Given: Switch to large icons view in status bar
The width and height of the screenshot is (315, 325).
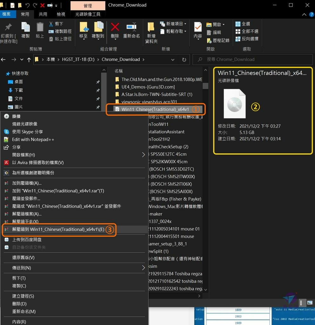Looking at the screenshot, I should (x=310, y=302).
